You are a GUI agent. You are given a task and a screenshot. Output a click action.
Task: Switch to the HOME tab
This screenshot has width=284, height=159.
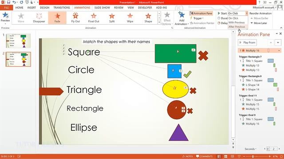[x=19, y=8]
